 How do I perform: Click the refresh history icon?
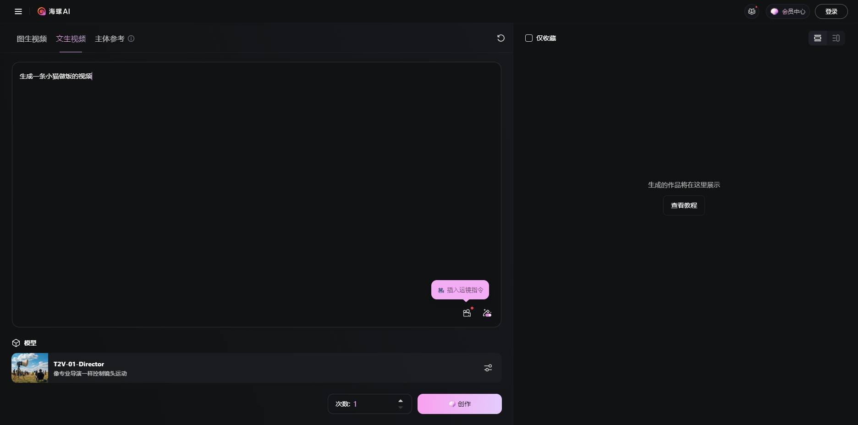501,38
